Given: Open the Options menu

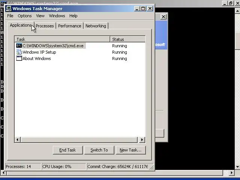Looking at the screenshot, I should (x=25, y=16).
